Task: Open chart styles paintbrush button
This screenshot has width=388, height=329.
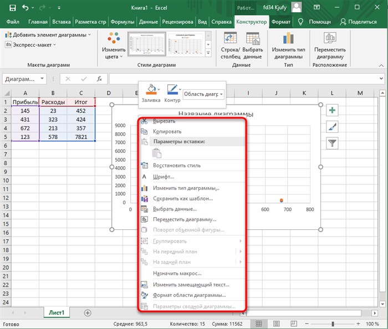Action: pos(332,127)
